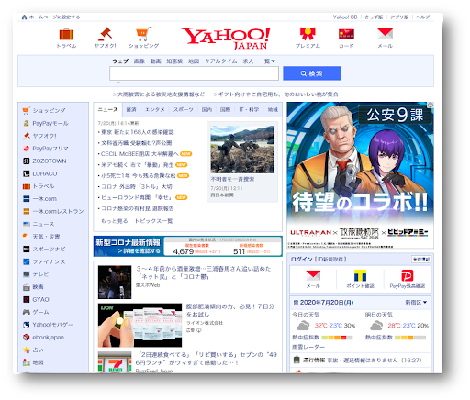Image resolution: width=470 pixels, height=400 pixels.
Task: Open トピックス一覧 link
Action: click(x=153, y=221)
